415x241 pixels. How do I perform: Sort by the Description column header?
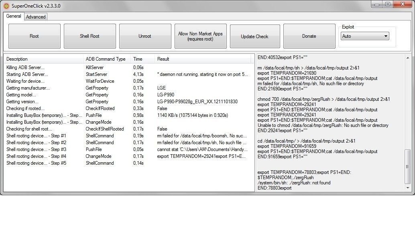43,59
